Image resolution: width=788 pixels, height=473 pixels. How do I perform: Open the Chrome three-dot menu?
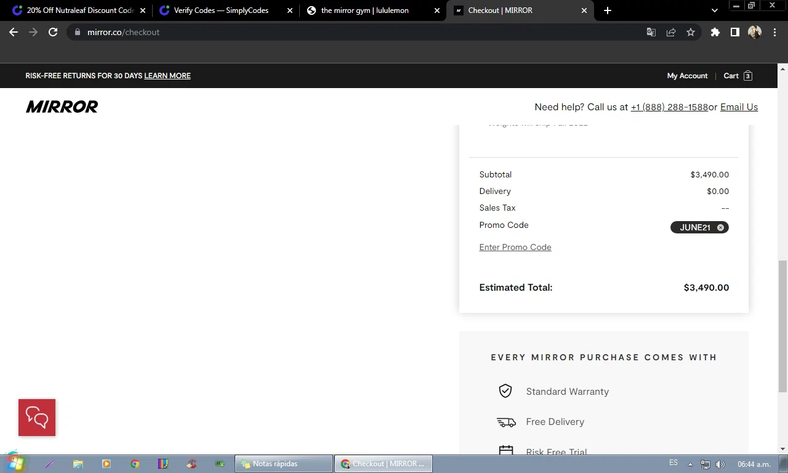pos(774,32)
